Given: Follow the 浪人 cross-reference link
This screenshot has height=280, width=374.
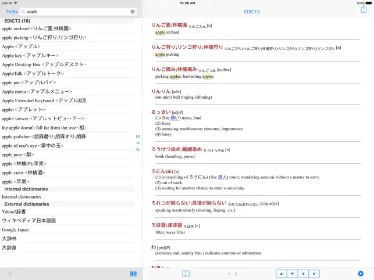Looking at the screenshot, I should (x=222, y=177).
